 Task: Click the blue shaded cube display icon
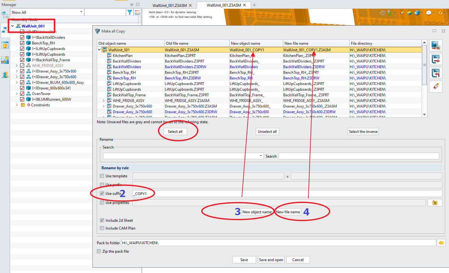(x=417, y=13)
